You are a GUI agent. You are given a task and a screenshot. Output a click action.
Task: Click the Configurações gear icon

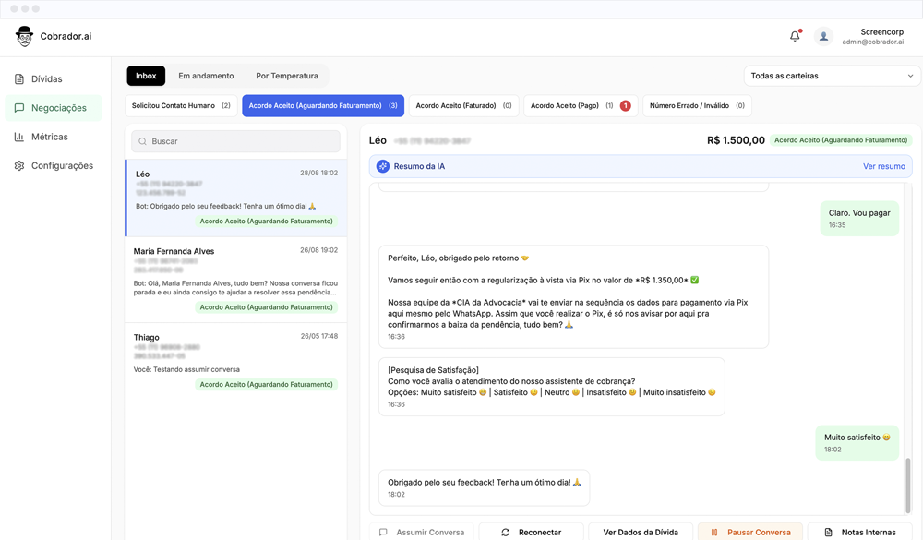pos(19,165)
